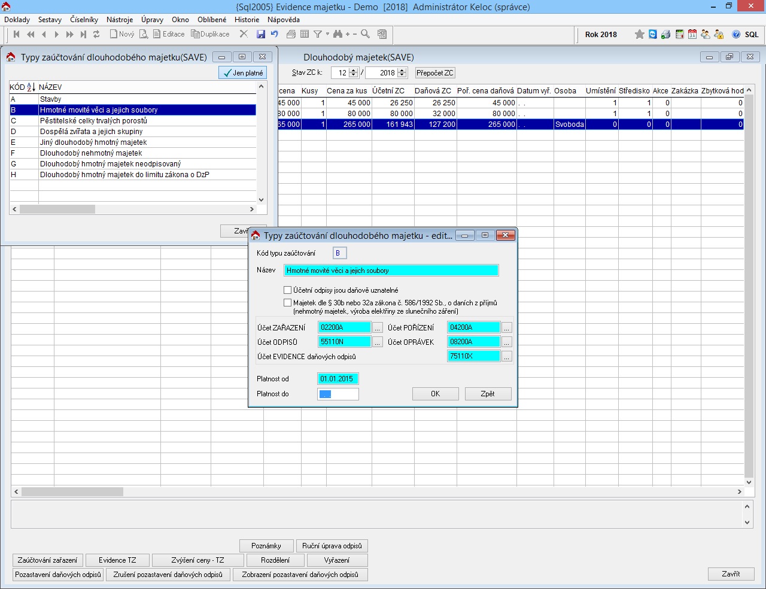Open the filter dropdown arrow in the toolbar
Screen dimensions: 766x589
(x=327, y=34)
